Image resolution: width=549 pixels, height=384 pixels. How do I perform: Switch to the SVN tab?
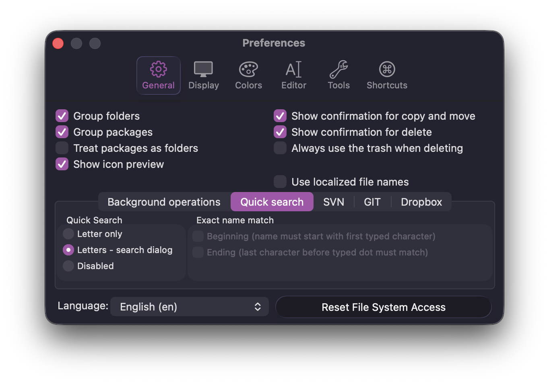click(x=333, y=202)
